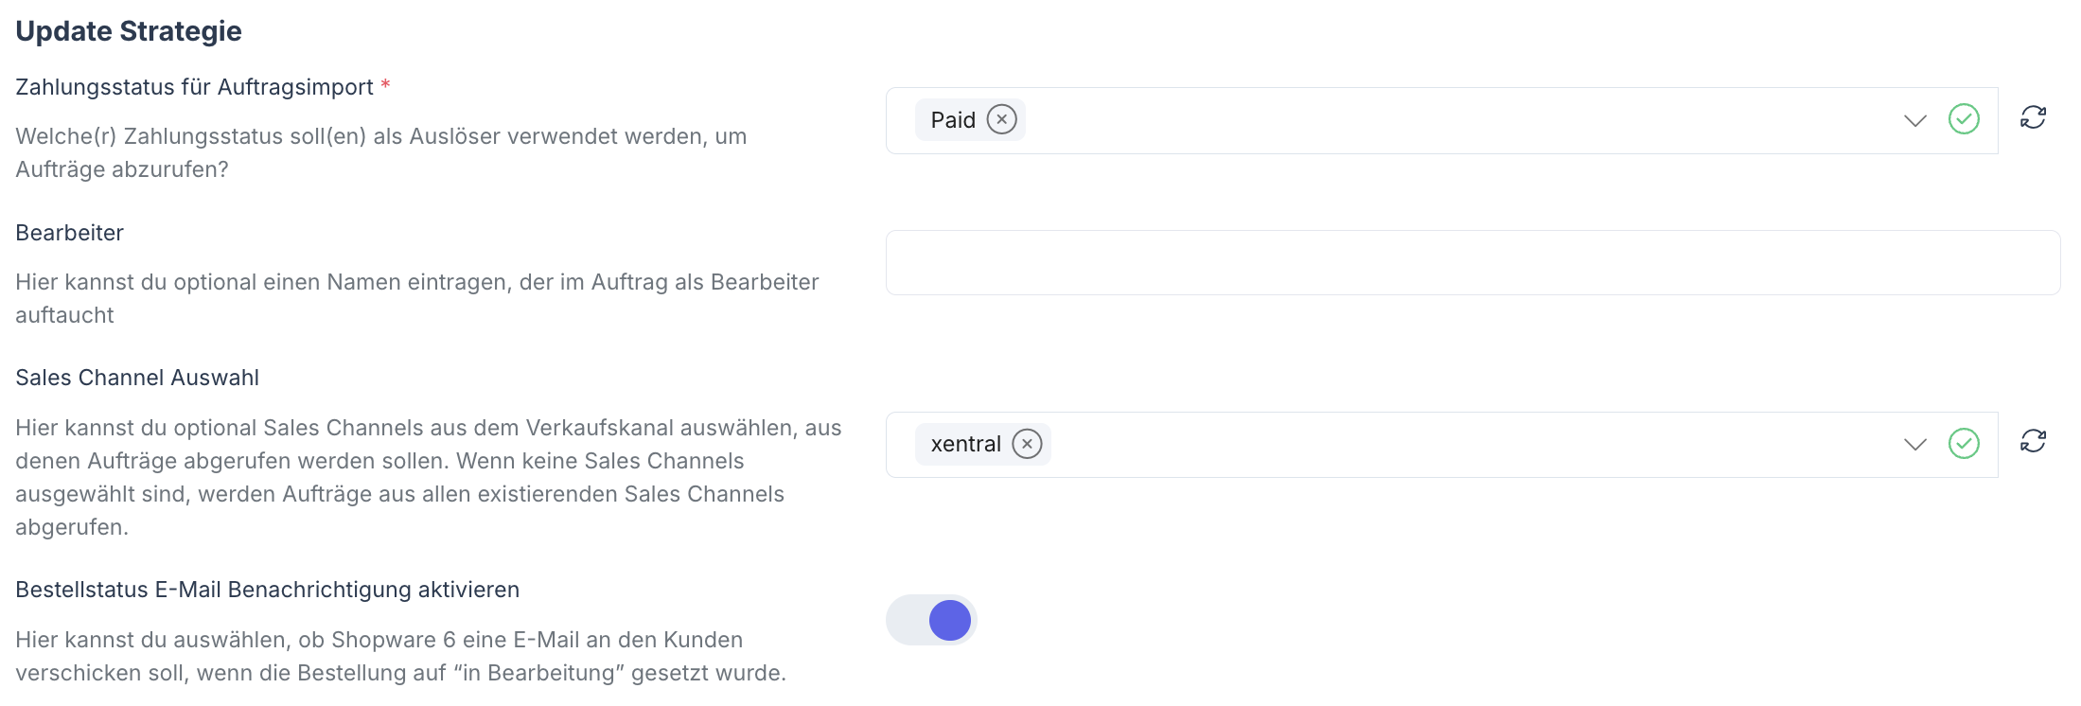Remove the Paid tag

coord(1001,120)
